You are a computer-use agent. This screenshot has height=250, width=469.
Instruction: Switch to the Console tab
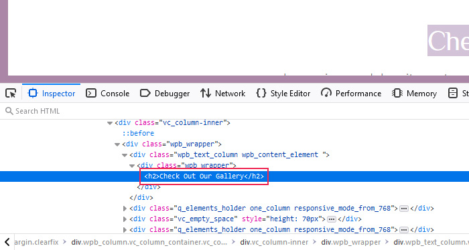(x=107, y=94)
